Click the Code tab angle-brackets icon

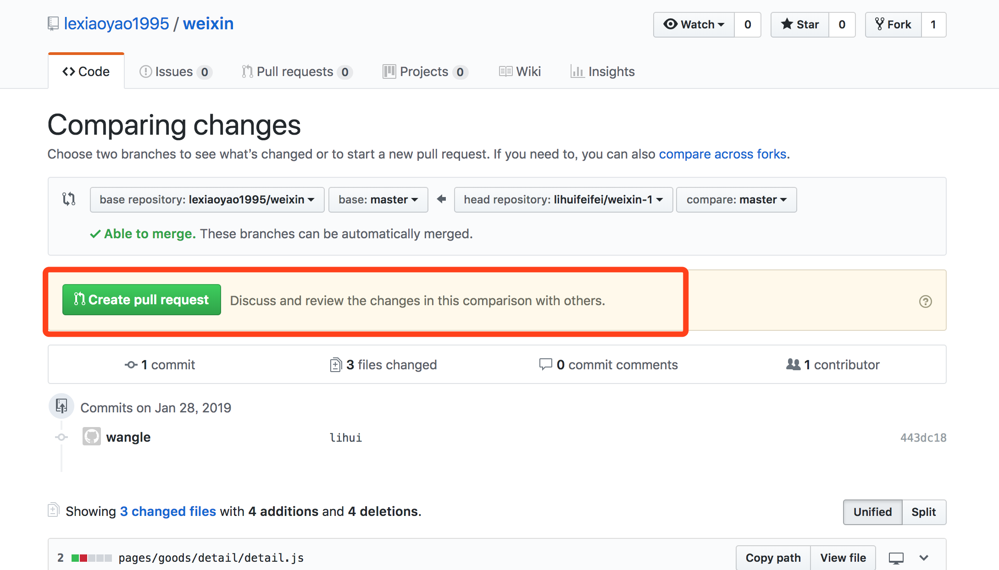coord(69,71)
